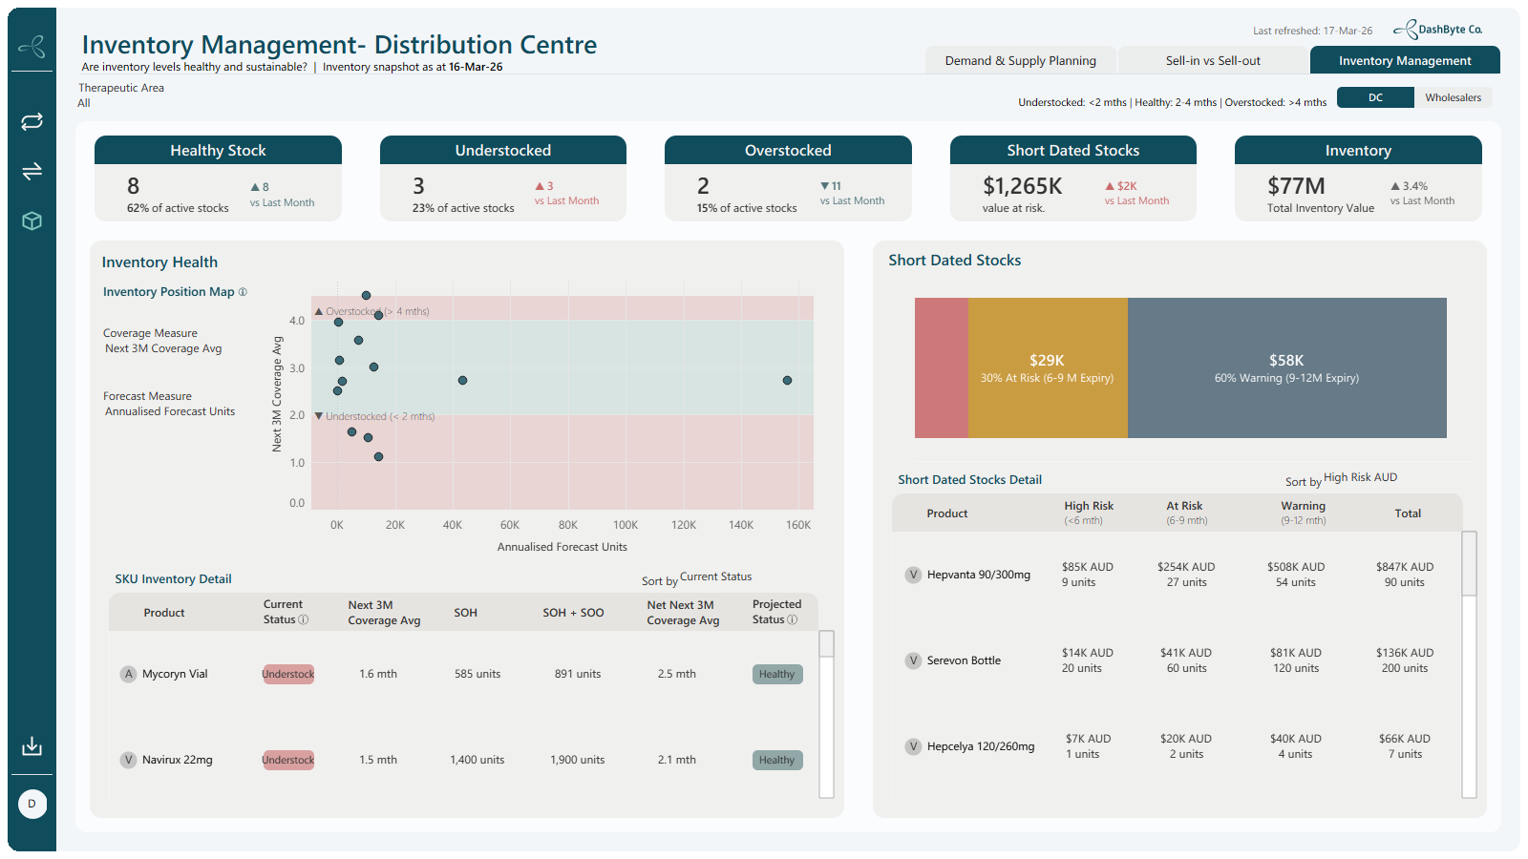Open Forecast Measure dropdown Annualised Forecast Units
The width and height of the screenshot is (1528, 859).
click(170, 411)
